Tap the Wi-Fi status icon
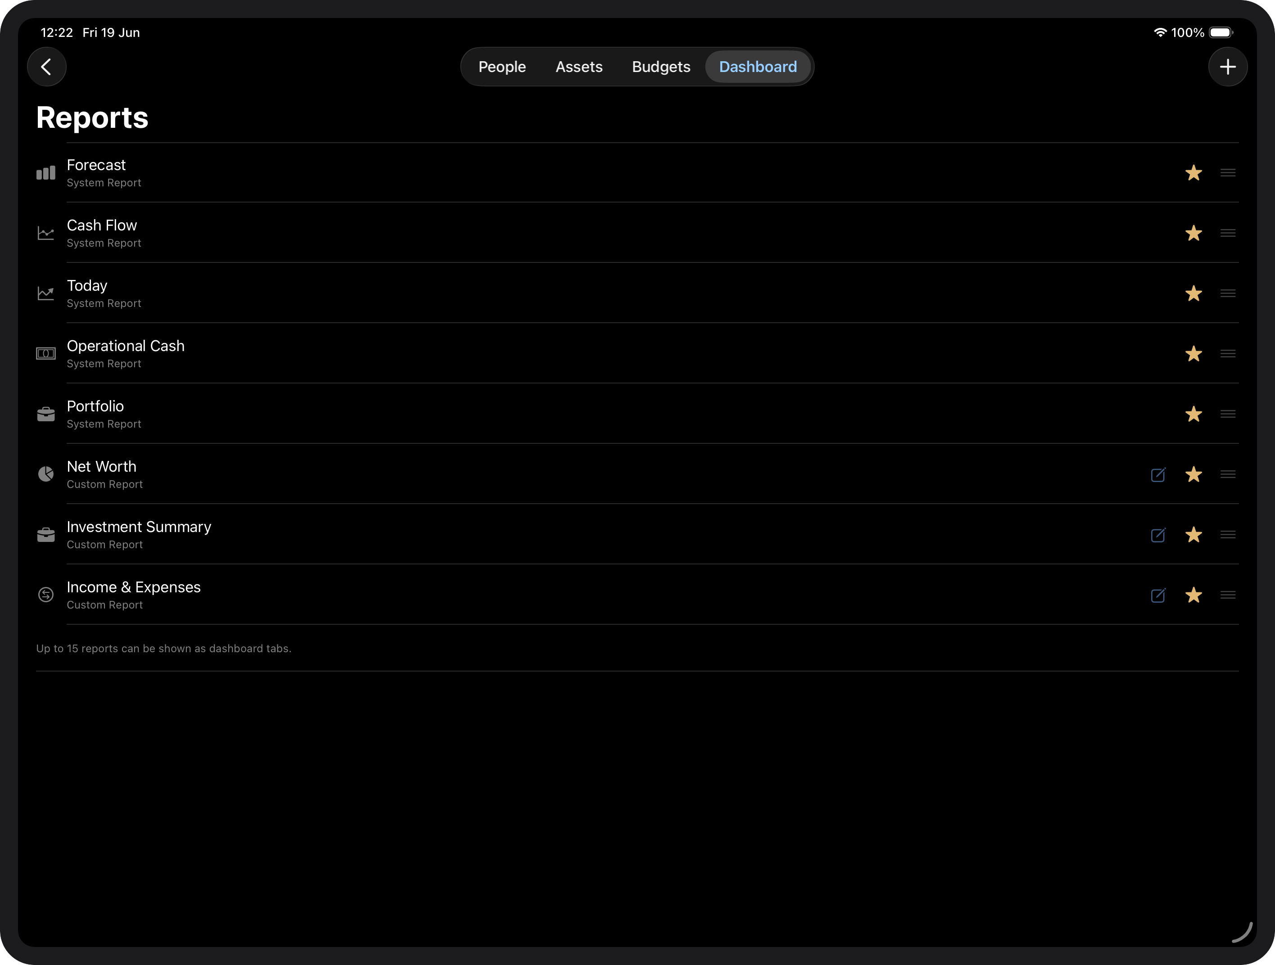1275x965 pixels. (x=1160, y=32)
